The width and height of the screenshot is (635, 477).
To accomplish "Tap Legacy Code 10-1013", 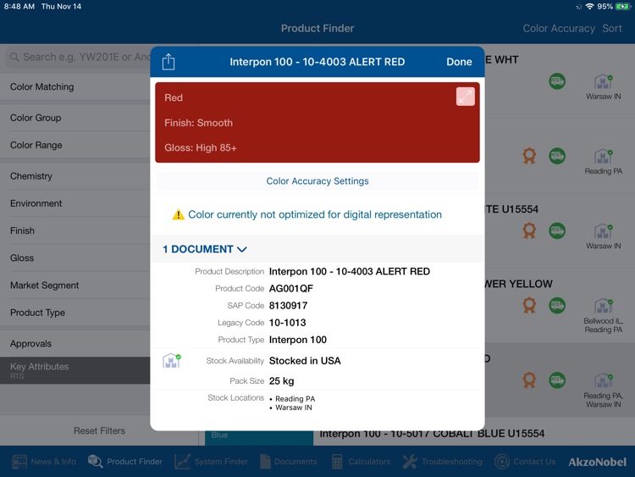I will coord(288,323).
